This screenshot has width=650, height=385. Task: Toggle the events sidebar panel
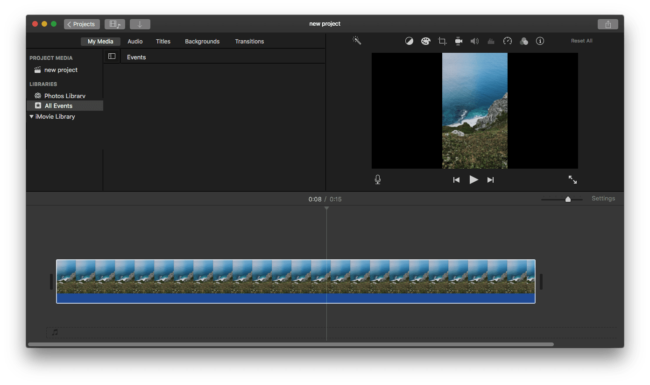point(112,56)
